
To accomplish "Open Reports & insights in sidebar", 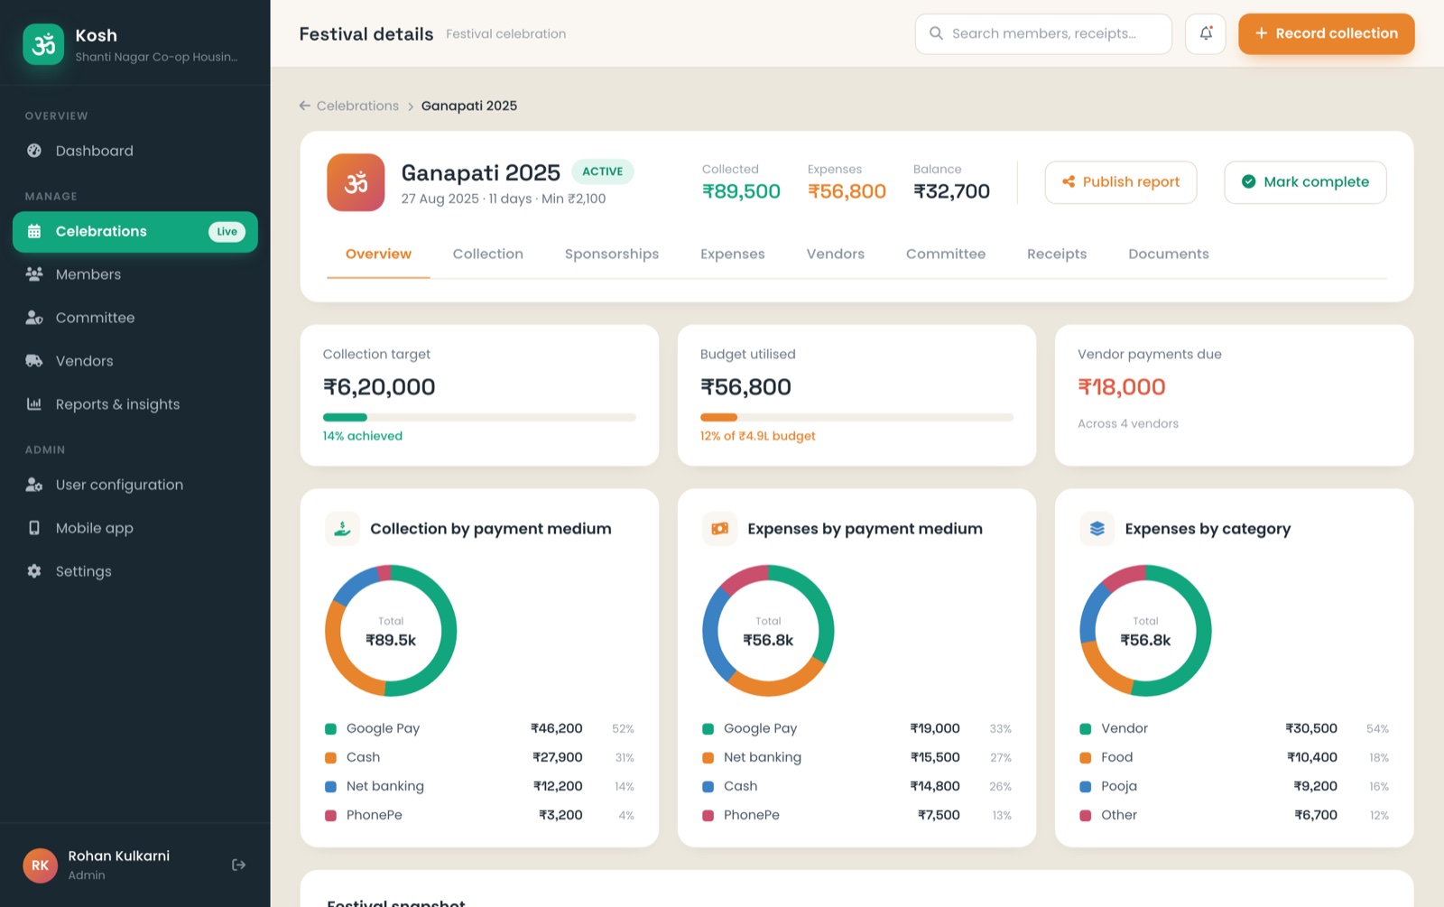I will (135, 404).
